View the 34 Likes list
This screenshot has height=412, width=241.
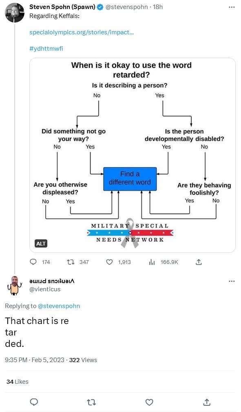(x=17, y=382)
